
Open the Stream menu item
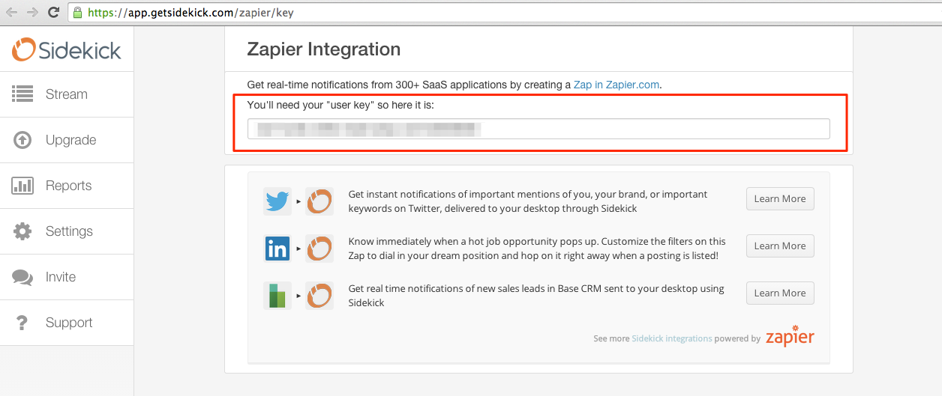pyautogui.click(x=67, y=94)
